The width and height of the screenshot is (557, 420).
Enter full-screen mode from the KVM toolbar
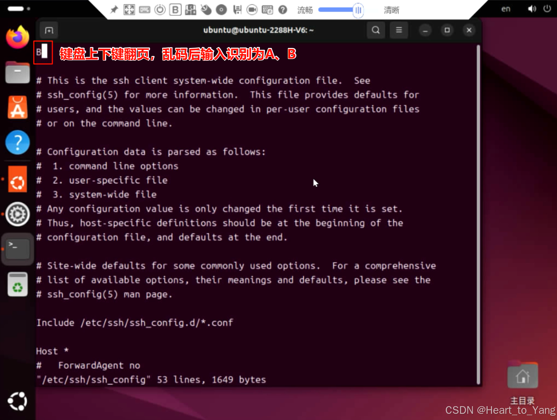click(129, 10)
